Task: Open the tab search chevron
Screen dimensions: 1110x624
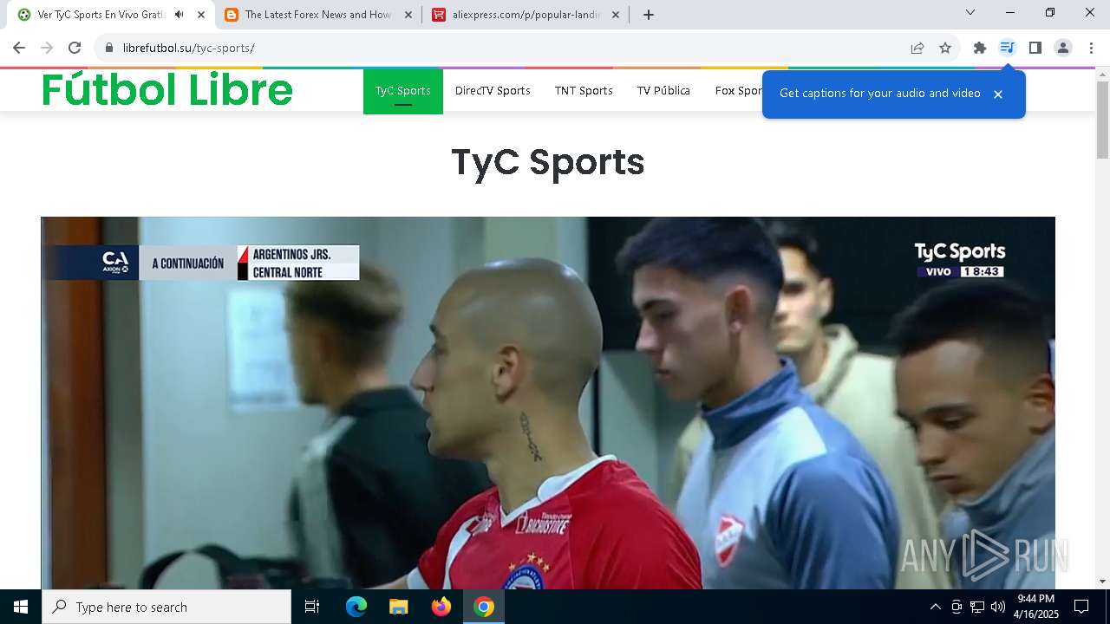Action: pos(970,12)
